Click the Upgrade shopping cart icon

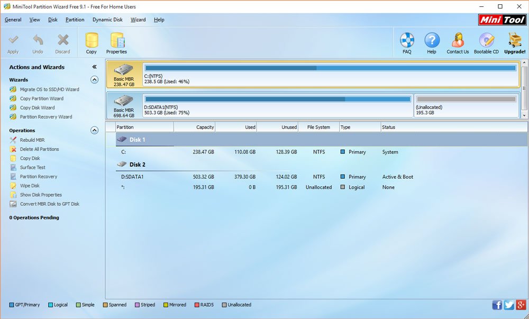pyautogui.click(x=515, y=40)
